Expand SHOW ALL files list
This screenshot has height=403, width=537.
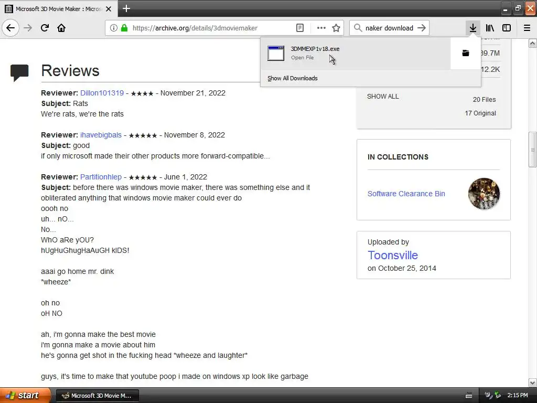(383, 97)
